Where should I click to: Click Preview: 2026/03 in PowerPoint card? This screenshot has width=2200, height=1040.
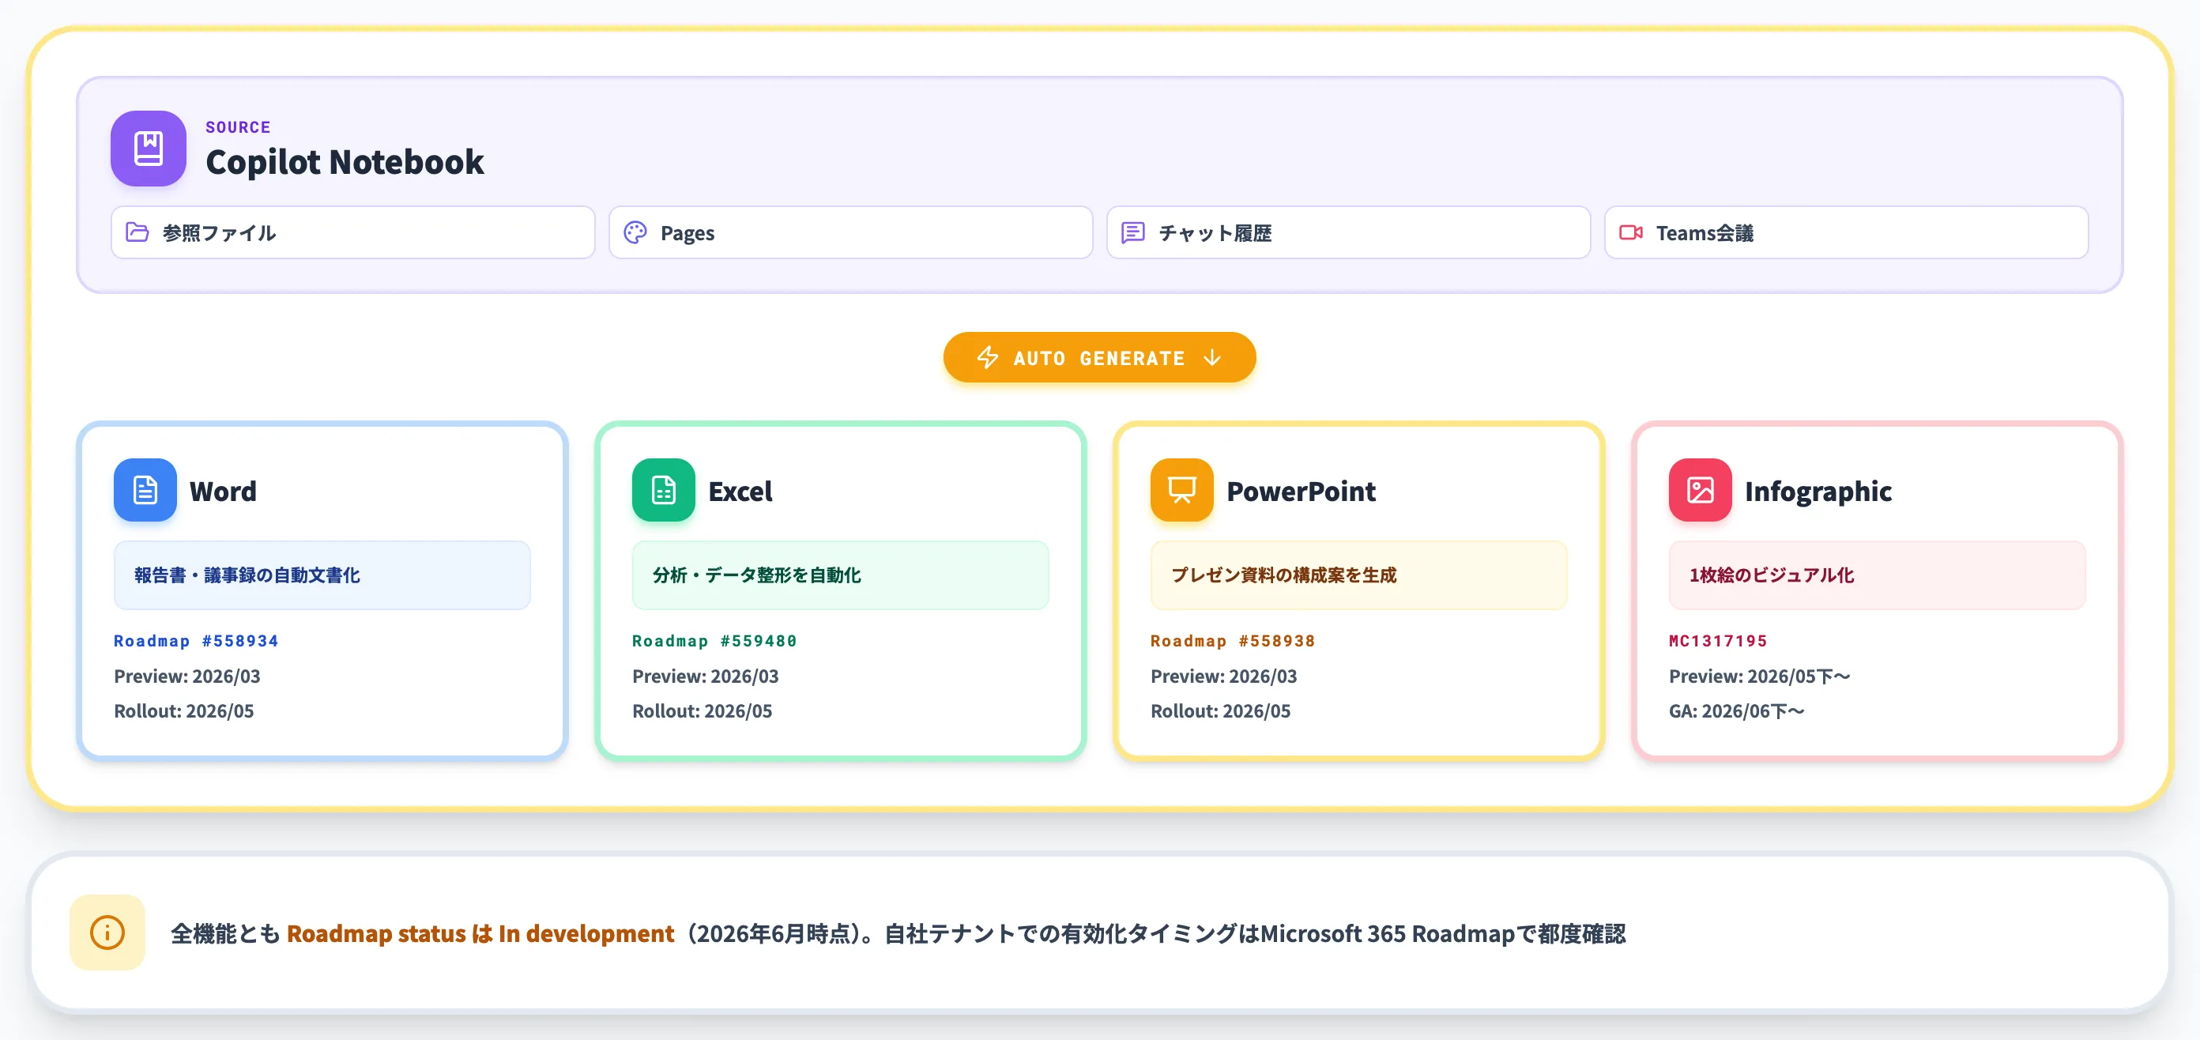click(x=1224, y=676)
